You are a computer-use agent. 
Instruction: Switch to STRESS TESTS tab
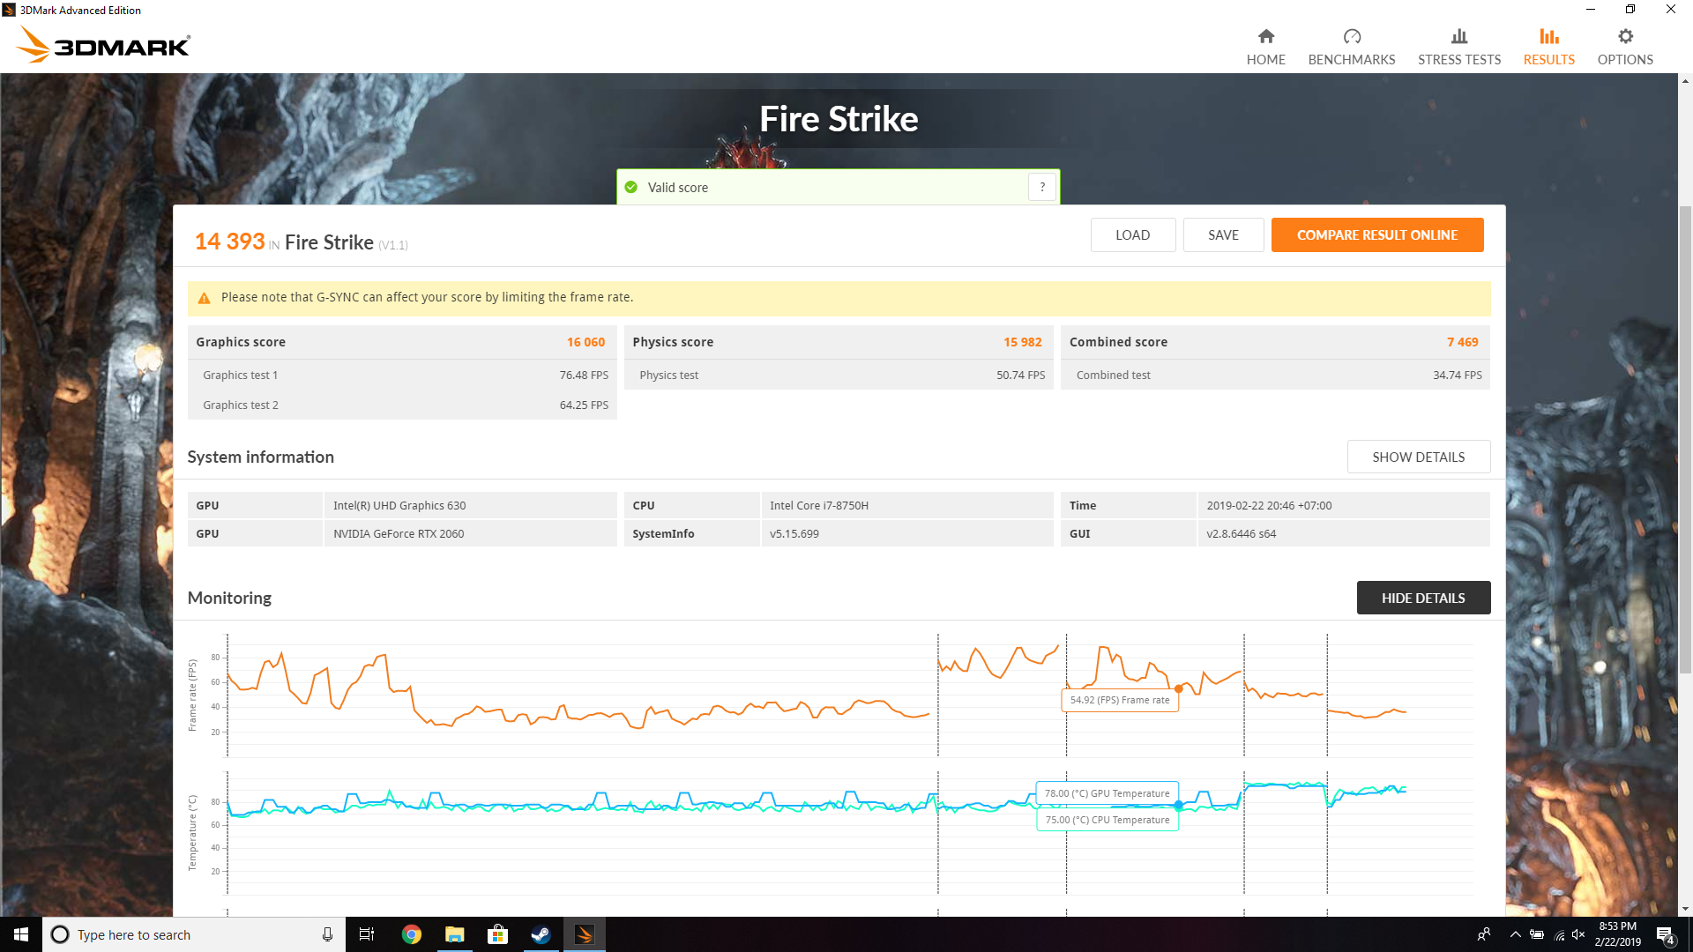pyautogui.click(x=1459, y=47)
